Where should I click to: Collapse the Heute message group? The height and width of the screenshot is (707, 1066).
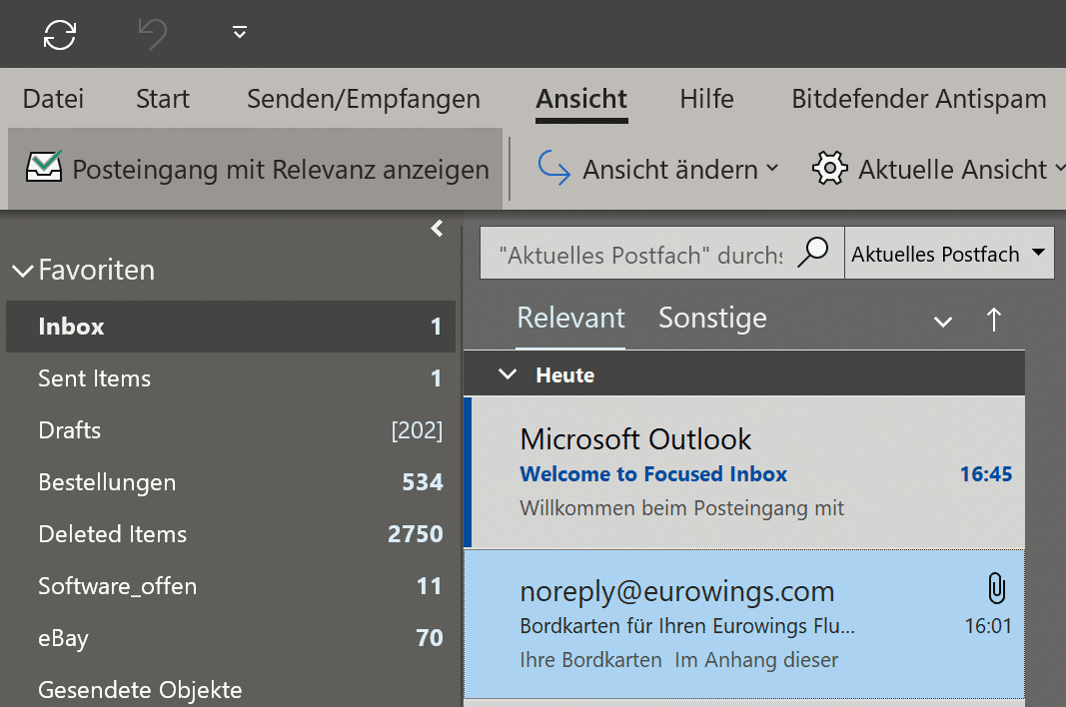coord(508,373)
